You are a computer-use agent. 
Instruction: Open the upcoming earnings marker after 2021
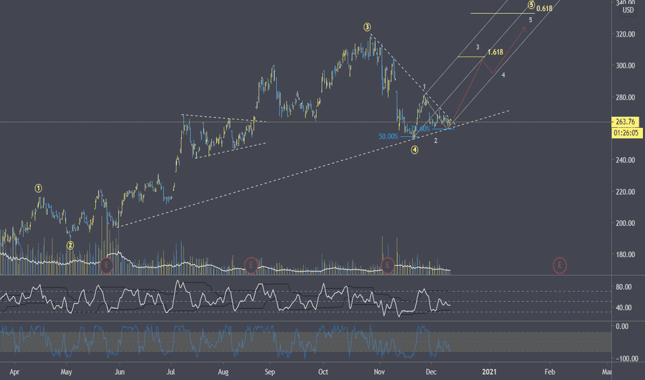(559, 265)
